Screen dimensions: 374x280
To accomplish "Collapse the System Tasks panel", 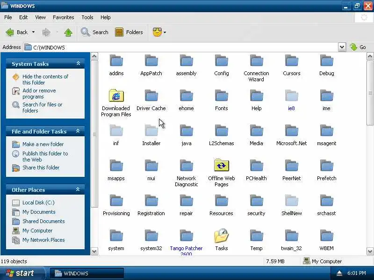I will coord(78,63).
